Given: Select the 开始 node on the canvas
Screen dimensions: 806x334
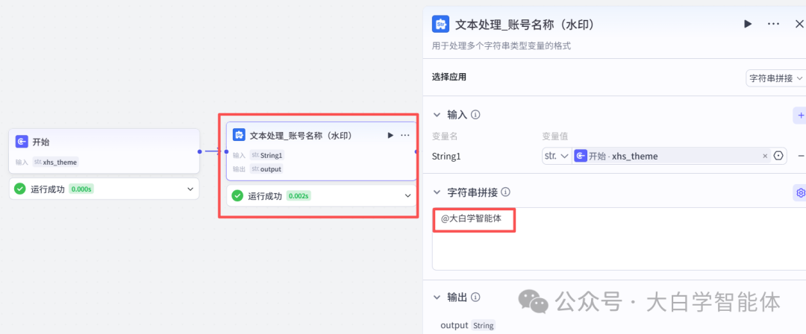Looking at the screenshot, I should click(x=104, y=151).
